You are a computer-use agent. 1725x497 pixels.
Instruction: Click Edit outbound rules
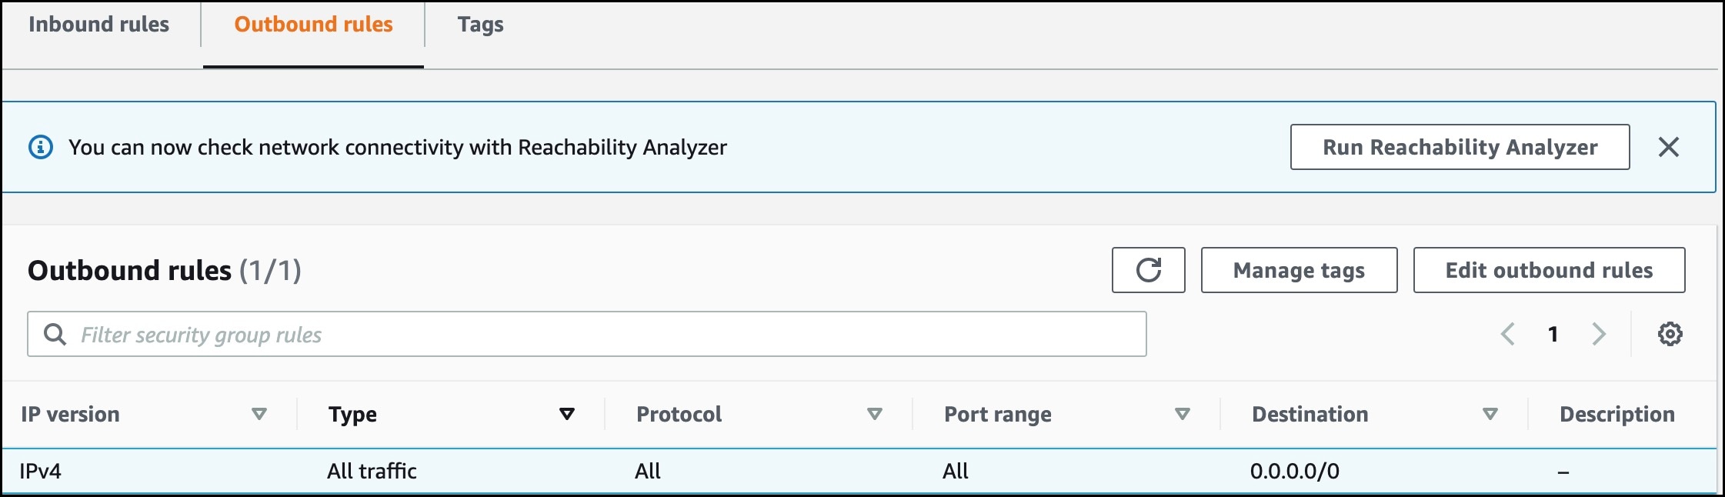(1549, 270)
